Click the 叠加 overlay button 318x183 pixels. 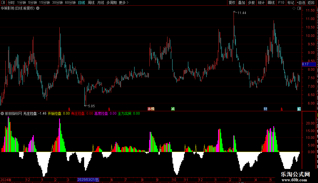click(241, 3)
